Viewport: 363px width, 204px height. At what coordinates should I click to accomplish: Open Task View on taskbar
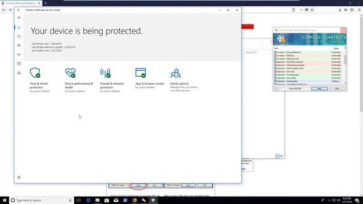pos(79,200)
